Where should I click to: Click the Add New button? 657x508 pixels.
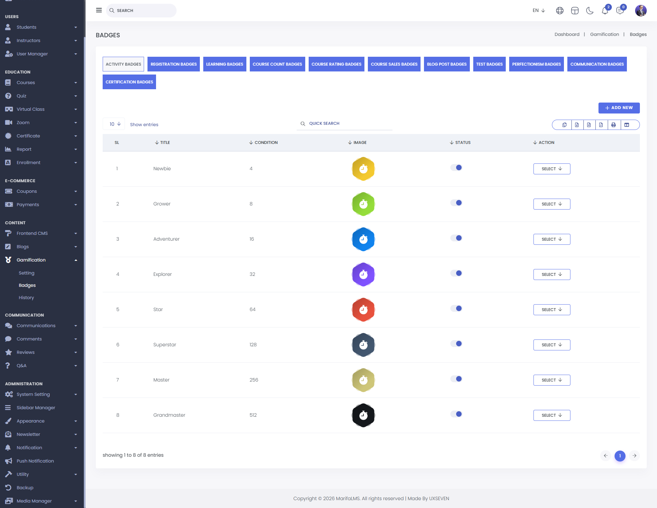pyautogui.click(x=619, y=108)
